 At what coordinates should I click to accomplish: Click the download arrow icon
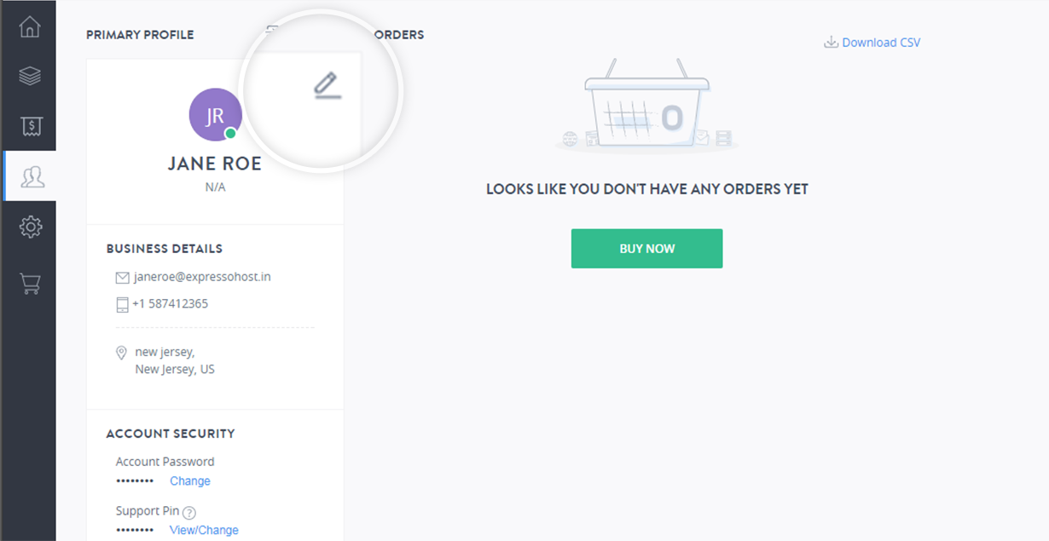[831, 43]
